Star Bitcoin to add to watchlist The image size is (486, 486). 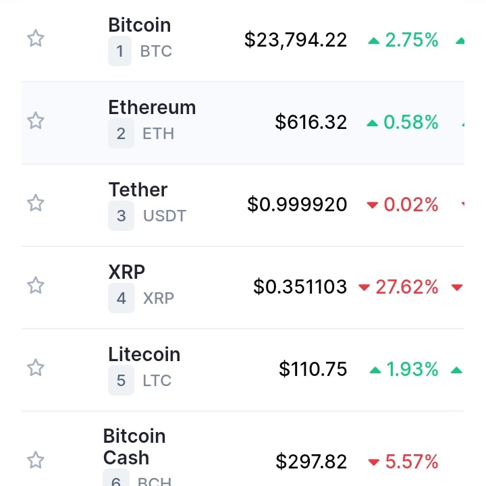point(35,38)
